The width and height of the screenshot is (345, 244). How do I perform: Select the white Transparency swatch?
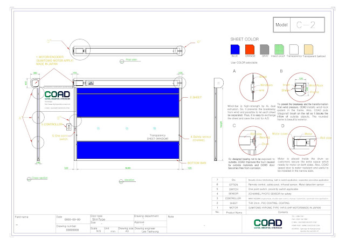294,49
